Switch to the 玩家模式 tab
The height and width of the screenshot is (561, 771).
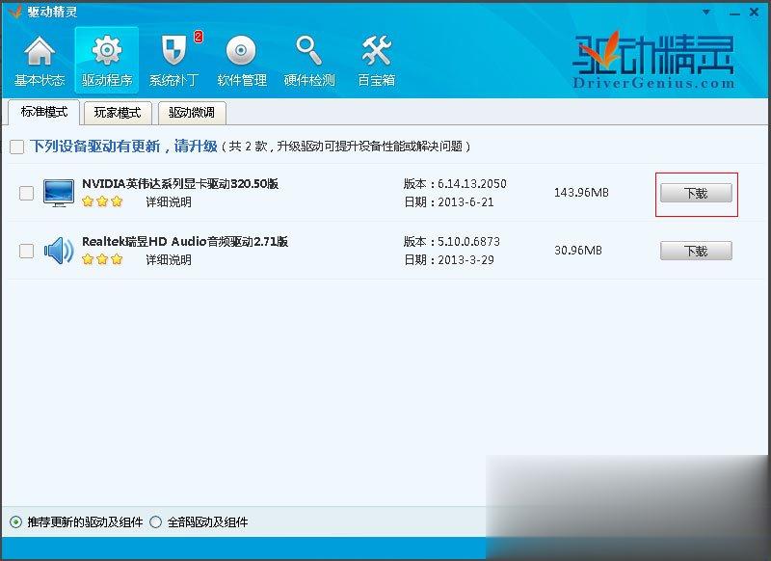[x=117, y=113]
